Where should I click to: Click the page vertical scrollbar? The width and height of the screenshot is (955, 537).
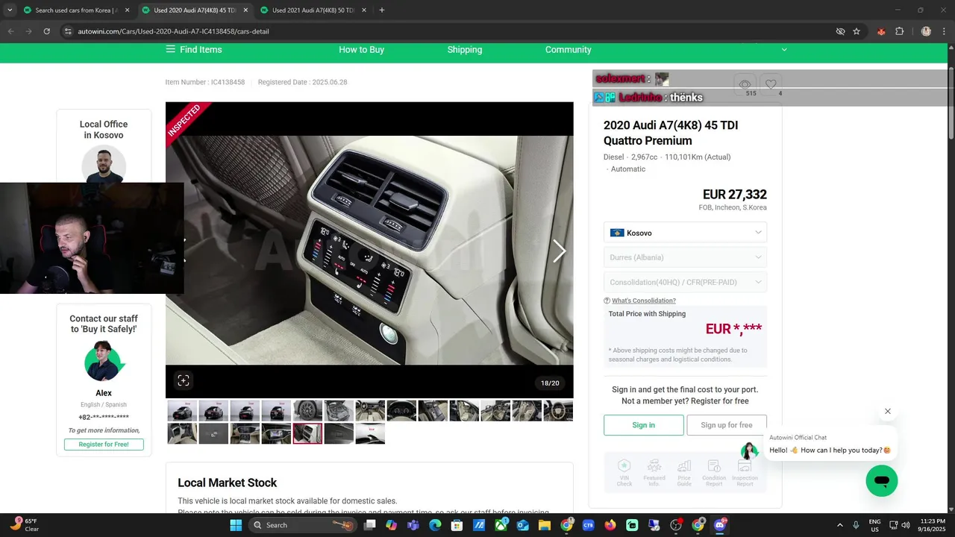[951, 104]
